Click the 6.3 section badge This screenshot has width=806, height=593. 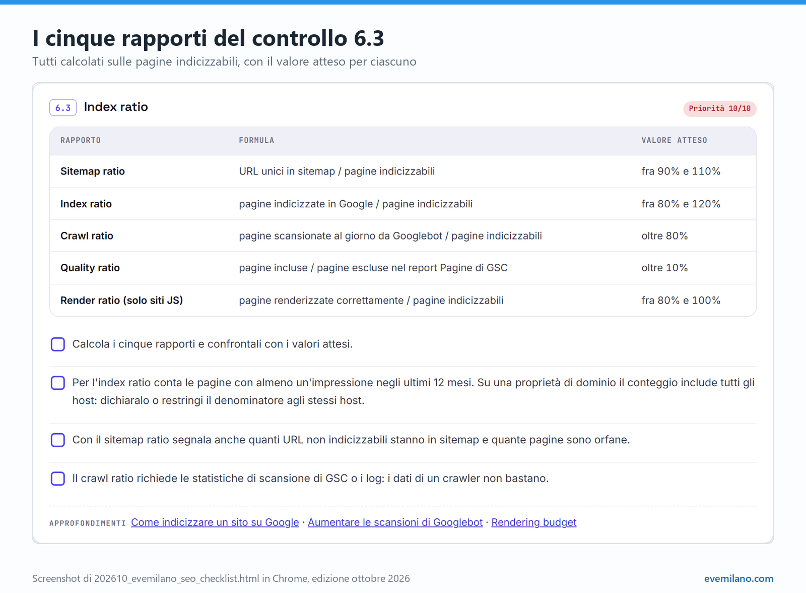(x=63, y=108)
